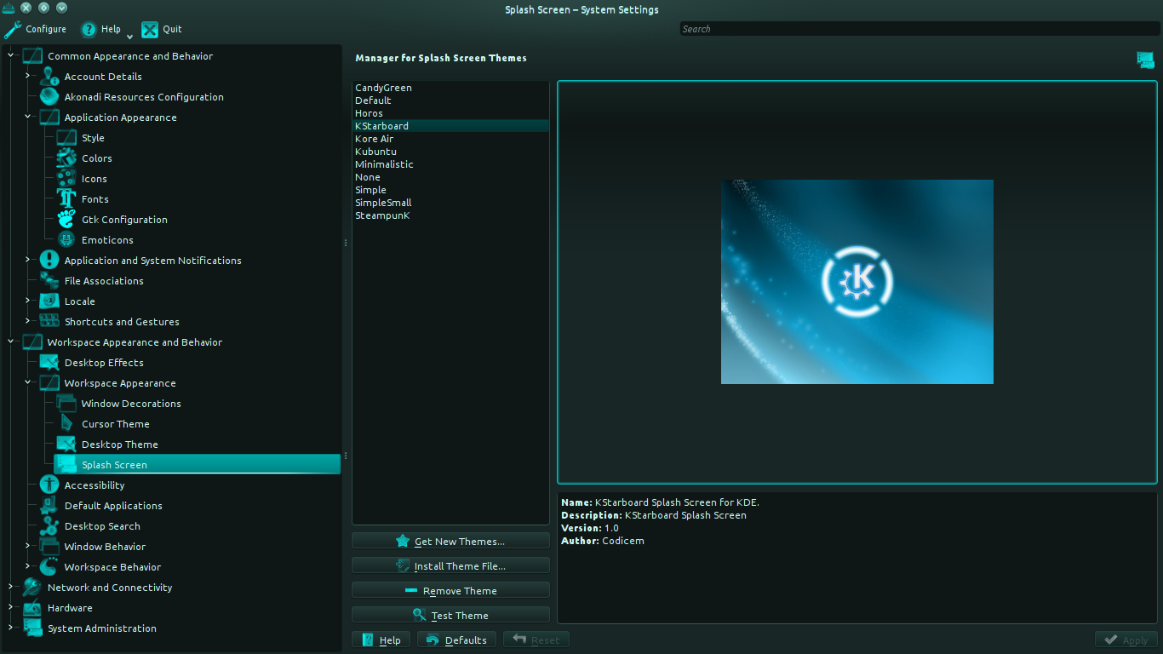Open the Desktop Effects icon
This screenshot has width=1163, height=654.
[x=49, y=363]
